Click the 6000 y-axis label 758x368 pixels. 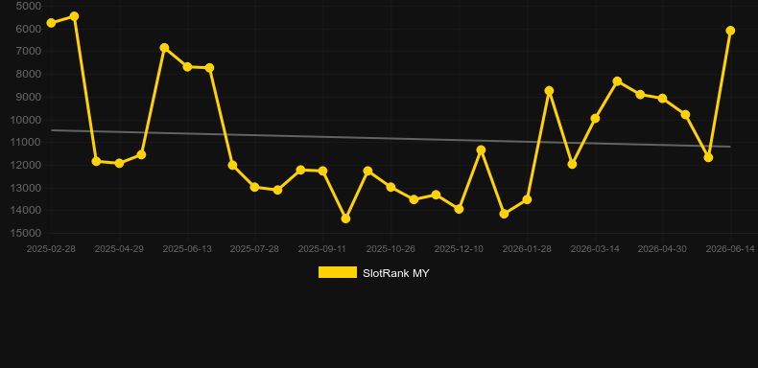[x=29, y=29]
